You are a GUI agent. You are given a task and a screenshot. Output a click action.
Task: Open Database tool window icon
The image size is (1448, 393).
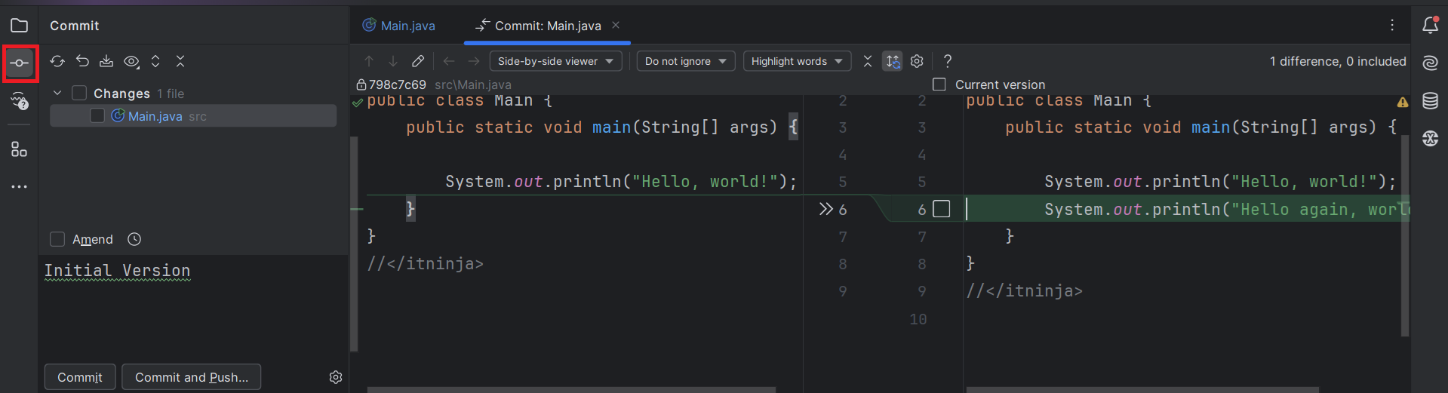(x=1430, y=100)
